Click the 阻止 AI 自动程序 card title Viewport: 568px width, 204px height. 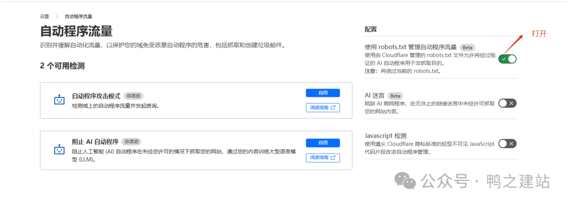point(95,141)
